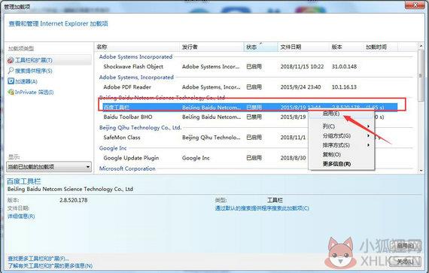The height and width of the screenshot is (273, 429).
Task: Open the 了解有关工具栏和扩展的更多信息(N) link
Action: [x=50, y=265]
